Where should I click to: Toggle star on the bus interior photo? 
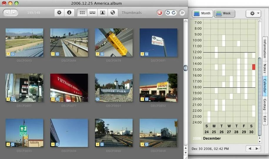click(8, 99)
